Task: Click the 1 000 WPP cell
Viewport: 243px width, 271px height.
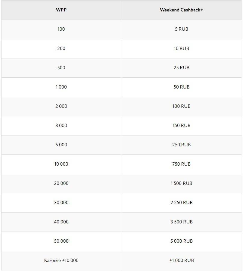Action: [x=61, y=87]
